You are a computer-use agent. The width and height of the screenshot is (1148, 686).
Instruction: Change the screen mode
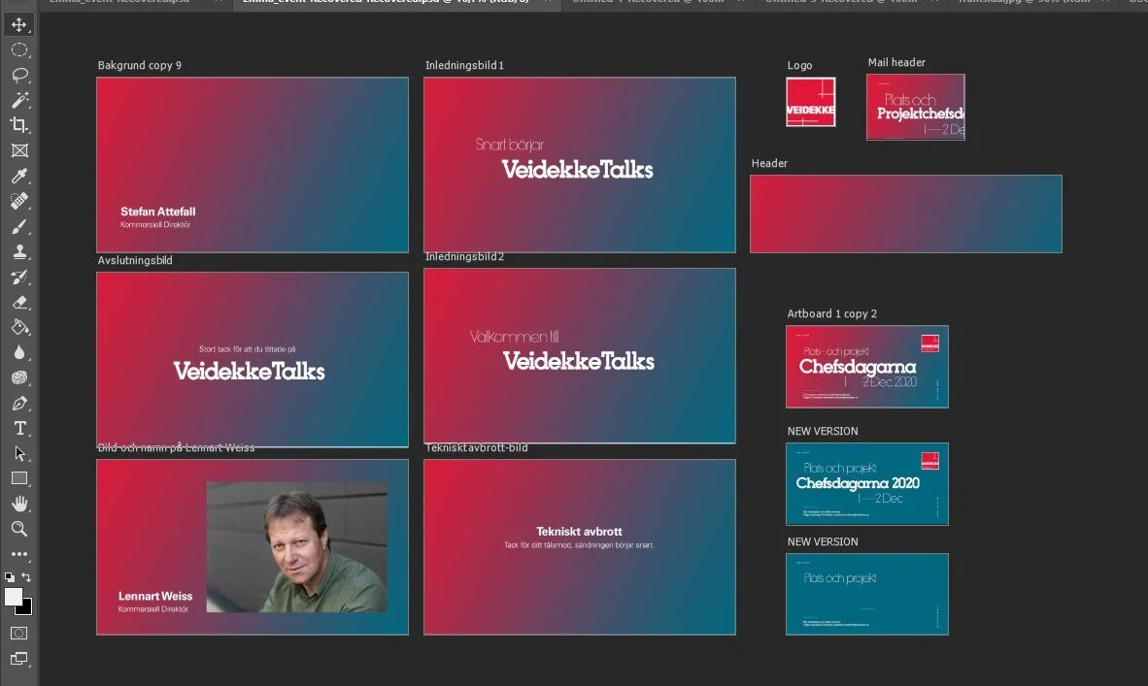(19, 659)
